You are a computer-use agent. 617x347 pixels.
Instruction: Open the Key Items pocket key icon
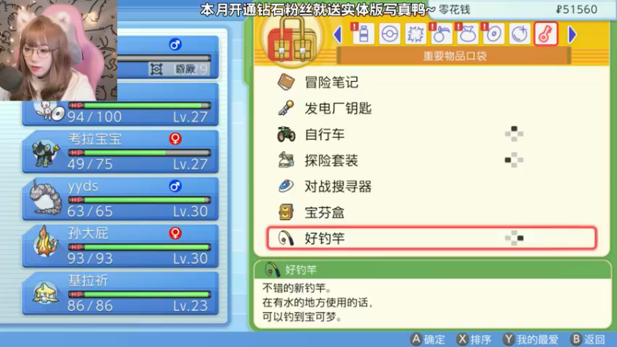coord(546,34)
